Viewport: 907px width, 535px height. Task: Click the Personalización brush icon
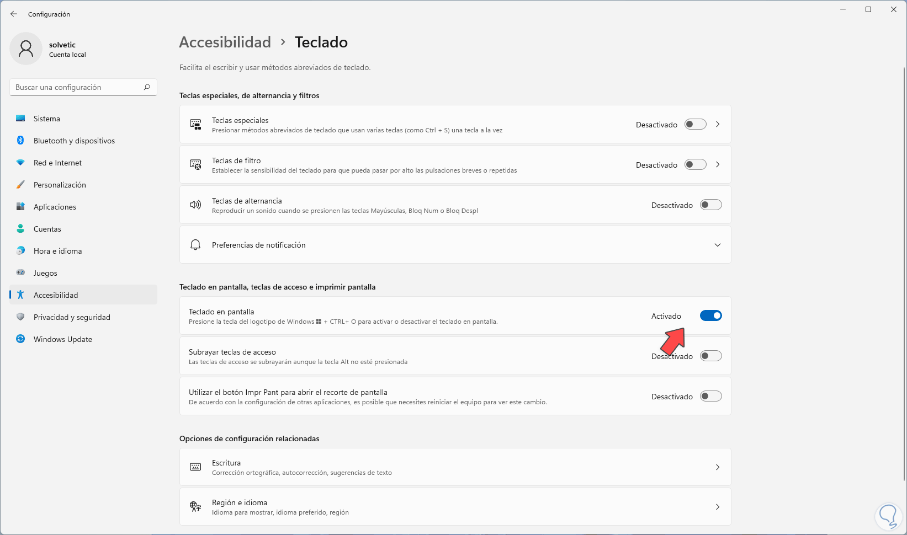[20, 185]
